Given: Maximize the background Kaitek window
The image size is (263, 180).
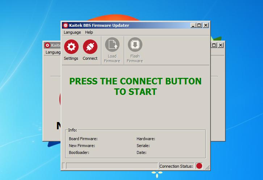Looking at the screenshot, I should point(214,45).
